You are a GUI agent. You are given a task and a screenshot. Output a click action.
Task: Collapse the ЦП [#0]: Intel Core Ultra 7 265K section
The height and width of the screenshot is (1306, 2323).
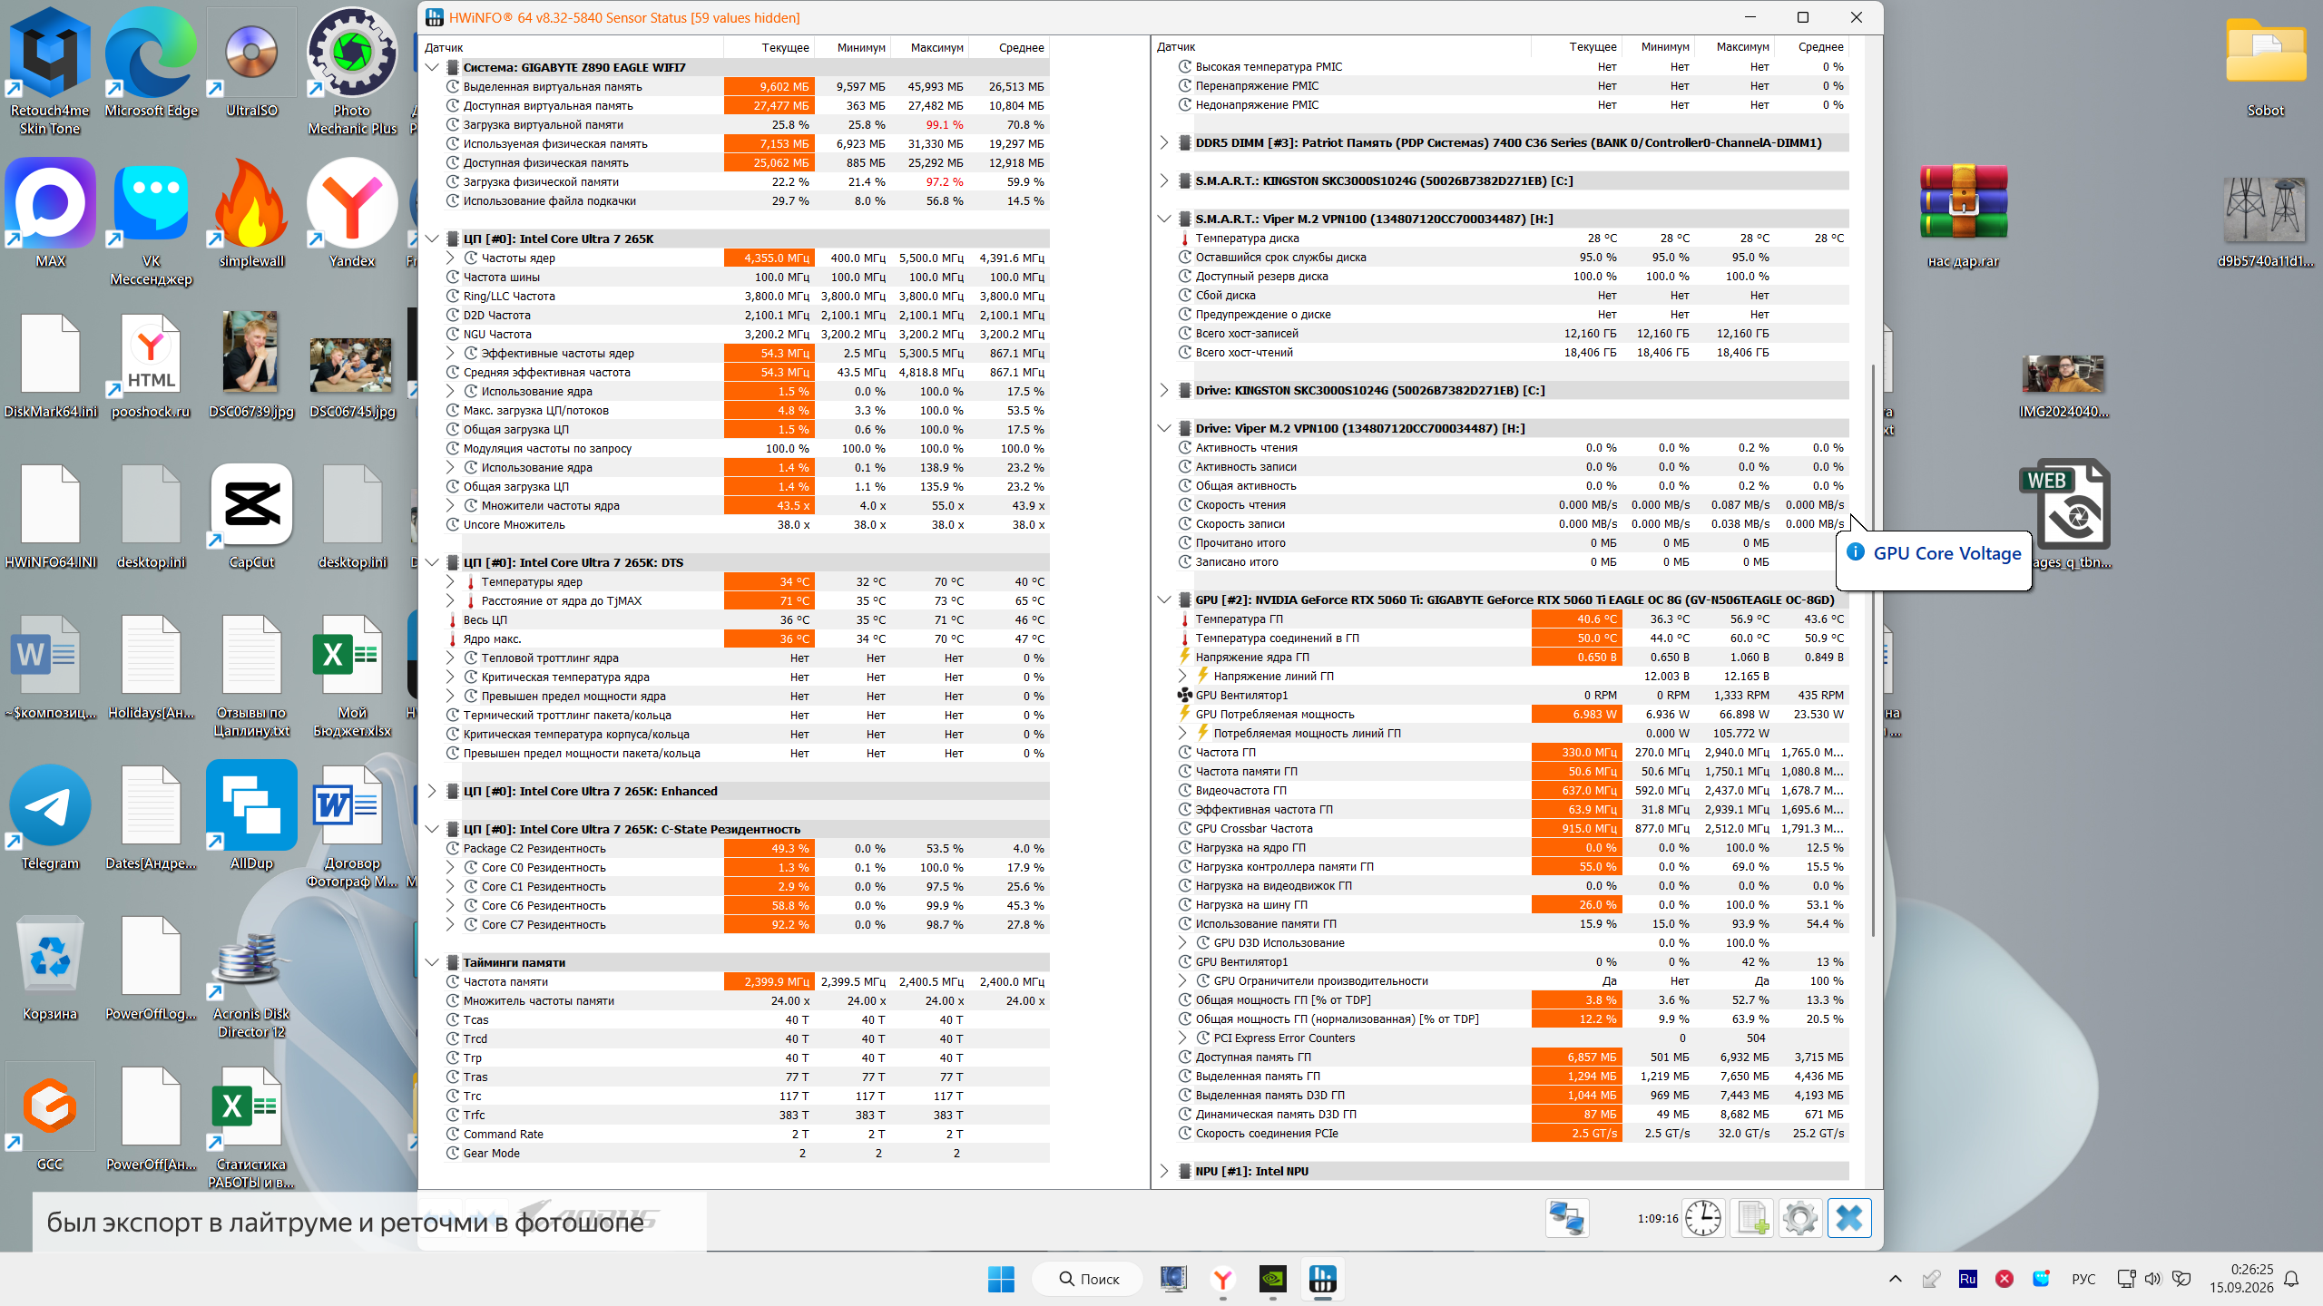coord(432,239)
